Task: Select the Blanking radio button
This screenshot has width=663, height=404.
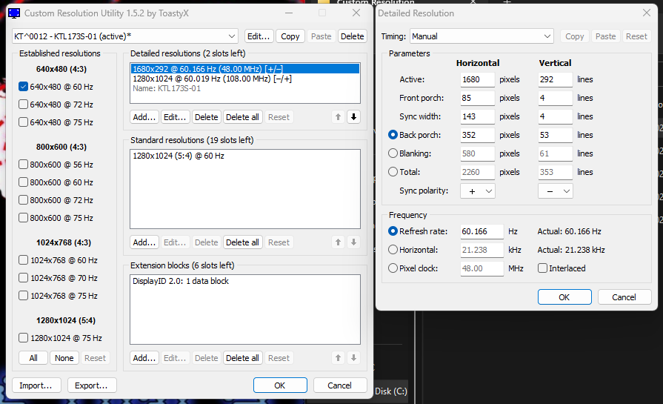Action: pyautogui.click(x=393, y=153)
